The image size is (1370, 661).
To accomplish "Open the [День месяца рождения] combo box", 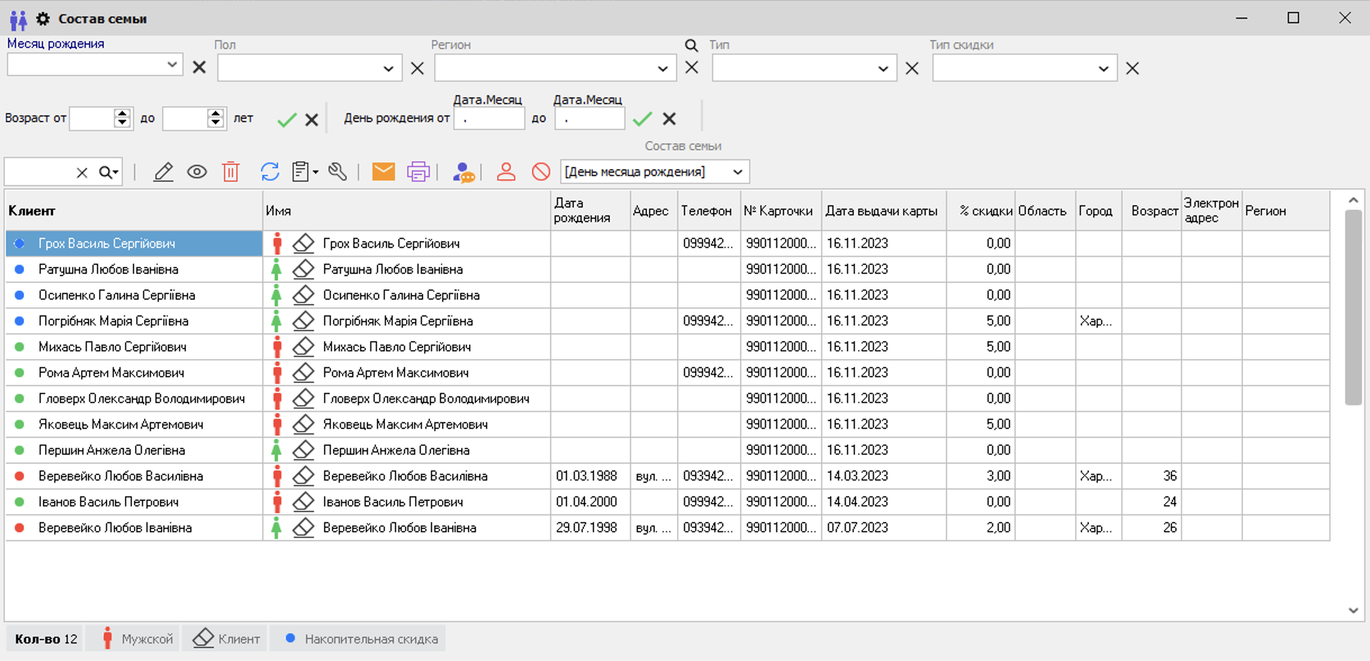I will point(655,172).
